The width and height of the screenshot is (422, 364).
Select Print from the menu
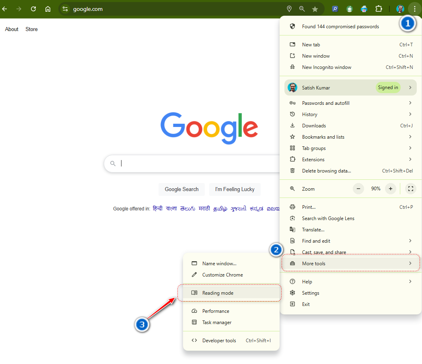point(351,207)
